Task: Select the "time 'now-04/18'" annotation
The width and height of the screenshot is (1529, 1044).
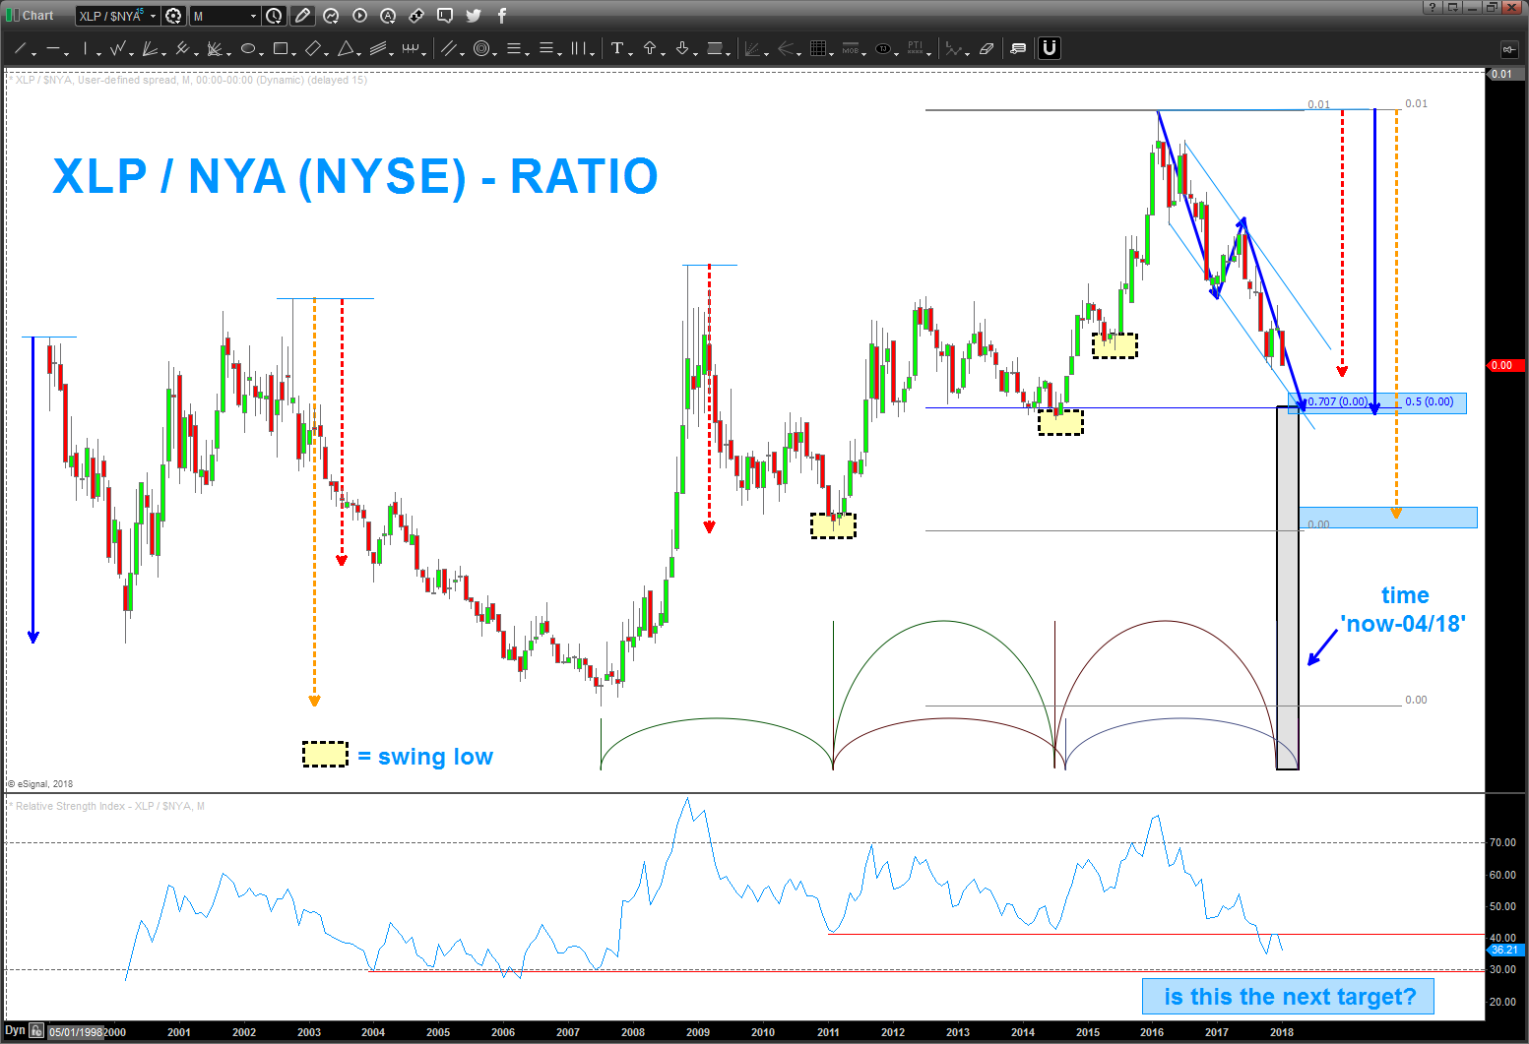Action: 1403,609
